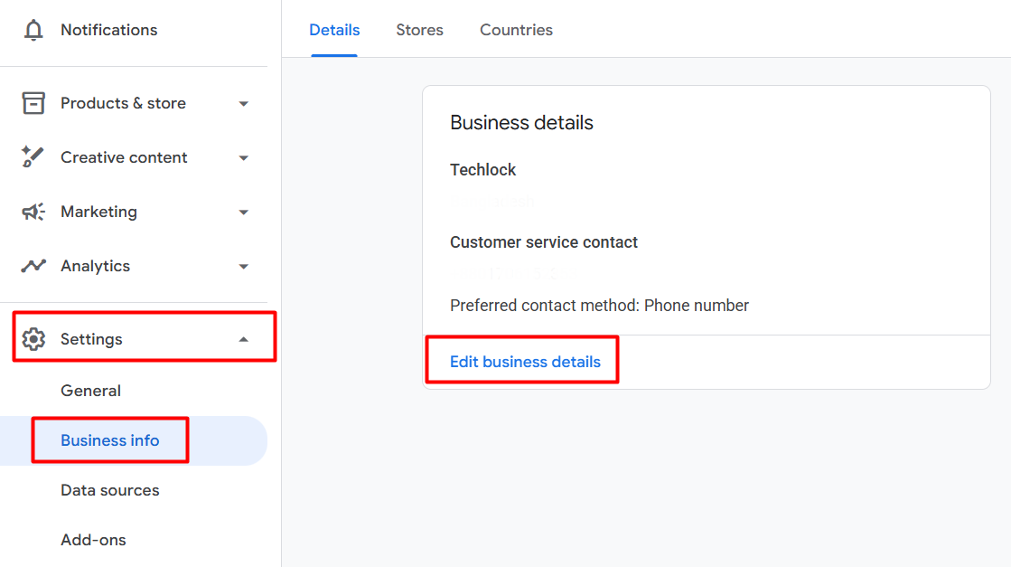Click the Edit business details link
Image resolution: width=1011 pixels, height=567 pixels.
pos(525,362)
